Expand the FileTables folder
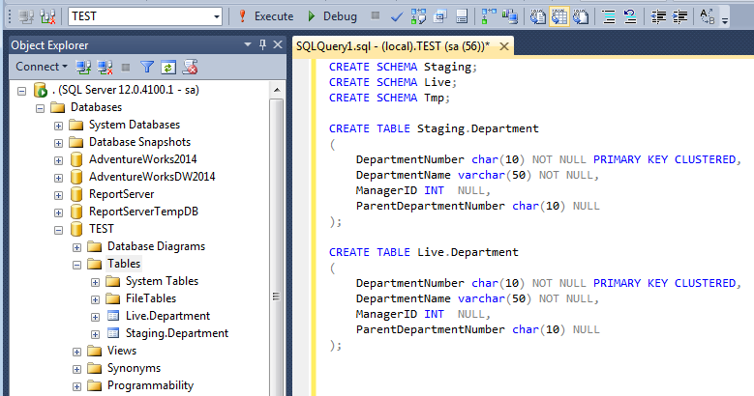Image resolution: width=754 pixels, height=396 pixels. tap(95, 299)
